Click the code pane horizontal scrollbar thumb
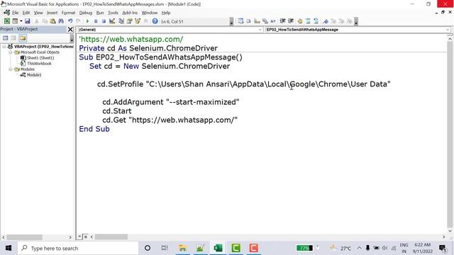The height and width of the screenshot is (255, 454). [x=111, y=237]
